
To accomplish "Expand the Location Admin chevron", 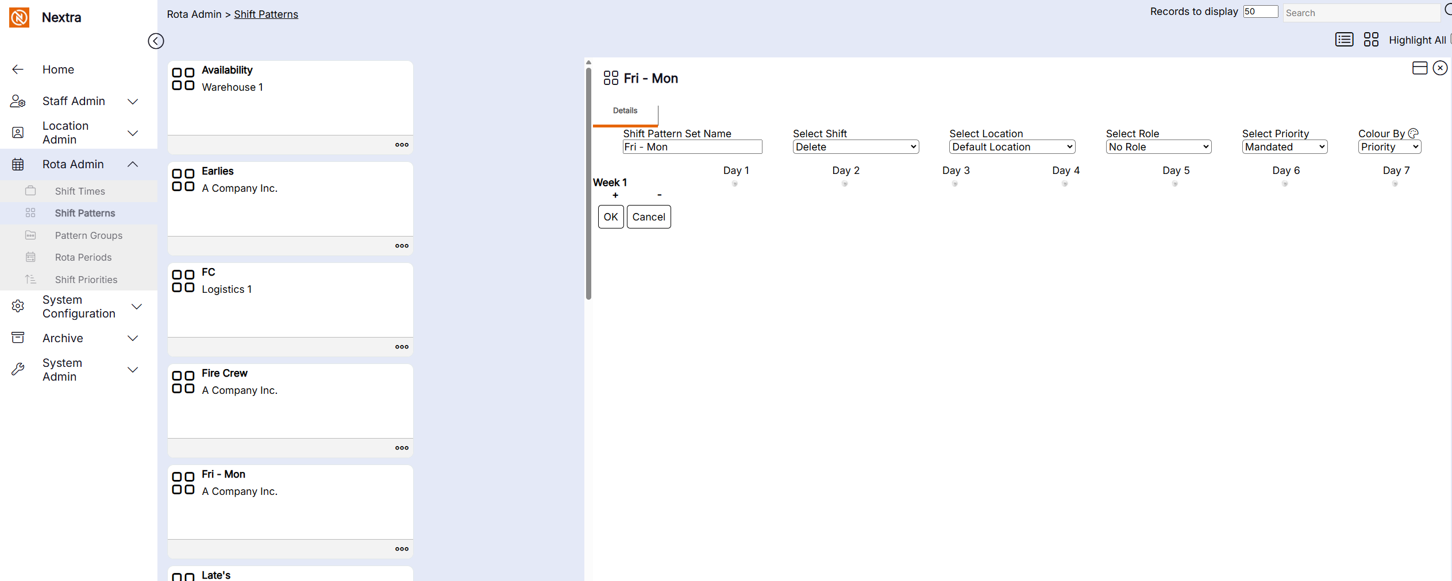I will [x=133, y=133].
